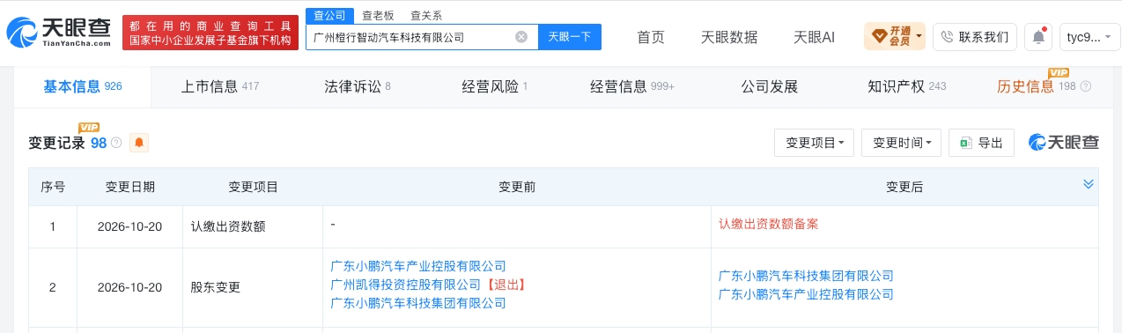Open the 开通会员 dropdown

[x=895, y=36]
